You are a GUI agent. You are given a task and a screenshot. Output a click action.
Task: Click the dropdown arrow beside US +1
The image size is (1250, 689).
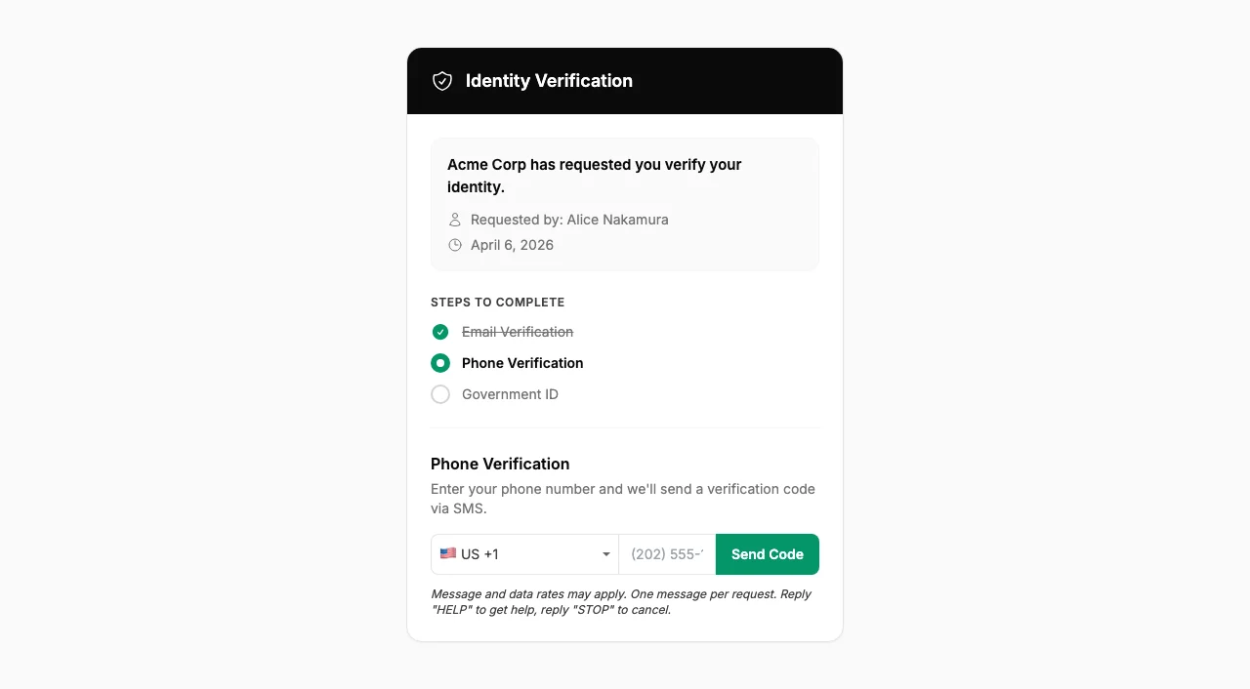pyautogui.click(x=605, y=553)
